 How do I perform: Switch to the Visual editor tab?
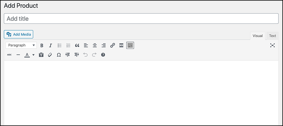coord(258,36)
